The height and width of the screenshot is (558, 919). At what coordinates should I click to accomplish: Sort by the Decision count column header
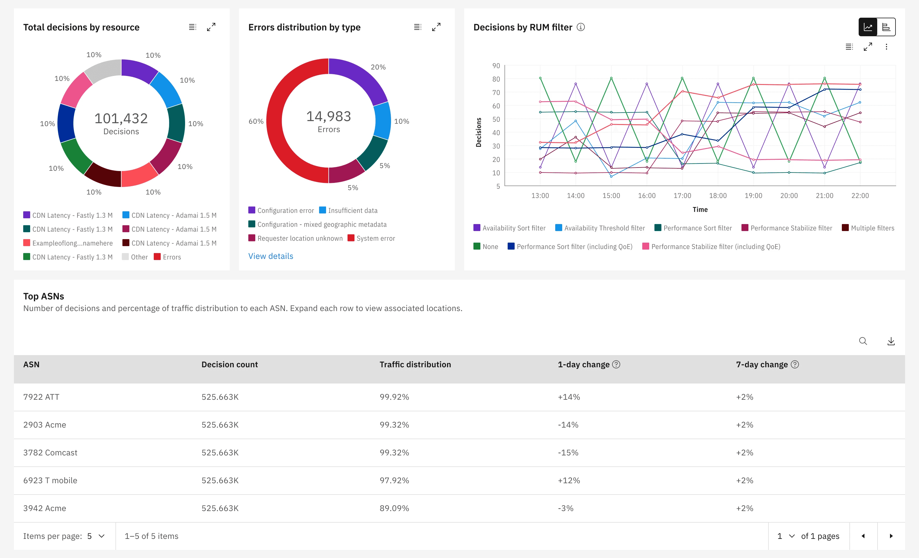(229, 365)
